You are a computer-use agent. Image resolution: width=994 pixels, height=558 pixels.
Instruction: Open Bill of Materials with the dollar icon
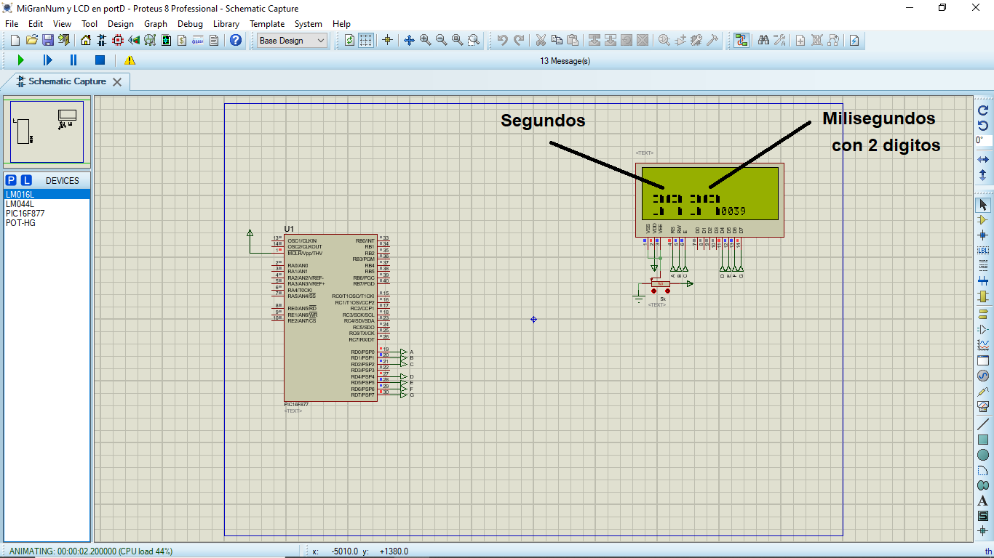click(x=182, y=41)
